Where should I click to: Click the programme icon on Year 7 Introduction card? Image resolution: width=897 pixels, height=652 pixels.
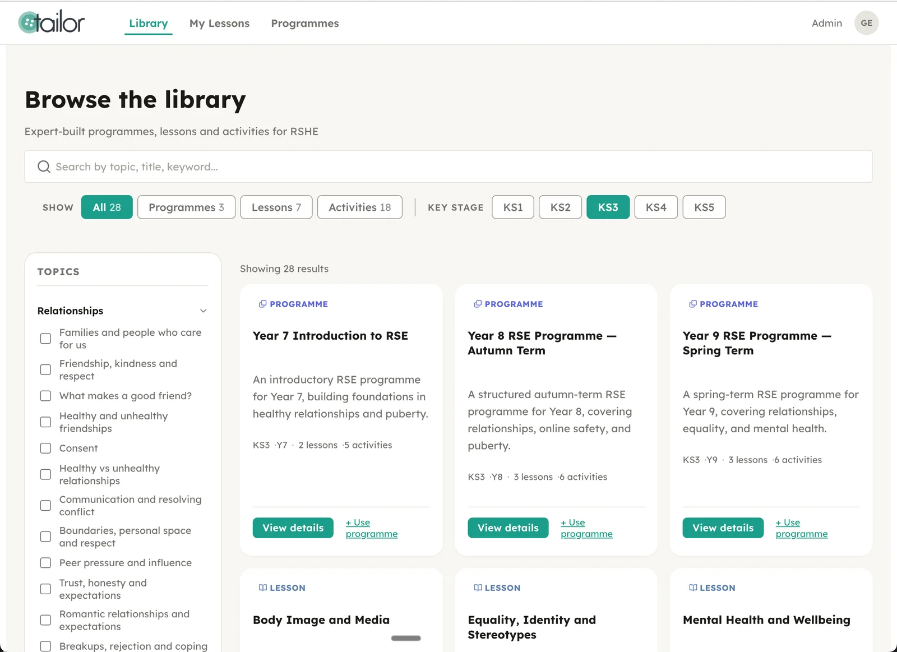click(x=262, y=304)
